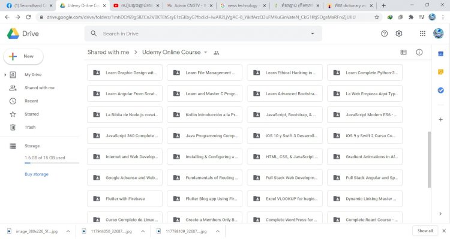The width and height of the screenshot is (450, 239).
Task: Navigate back in the browser
Action: [7, 17]
